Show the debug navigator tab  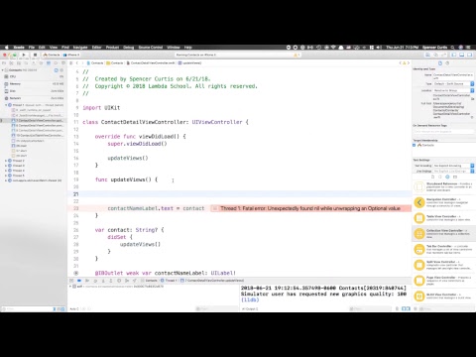point(49,62)
